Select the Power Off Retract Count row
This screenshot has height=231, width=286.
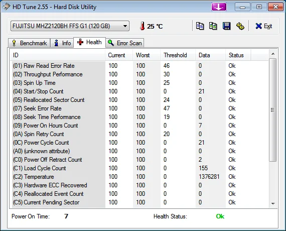coord(139,160)
